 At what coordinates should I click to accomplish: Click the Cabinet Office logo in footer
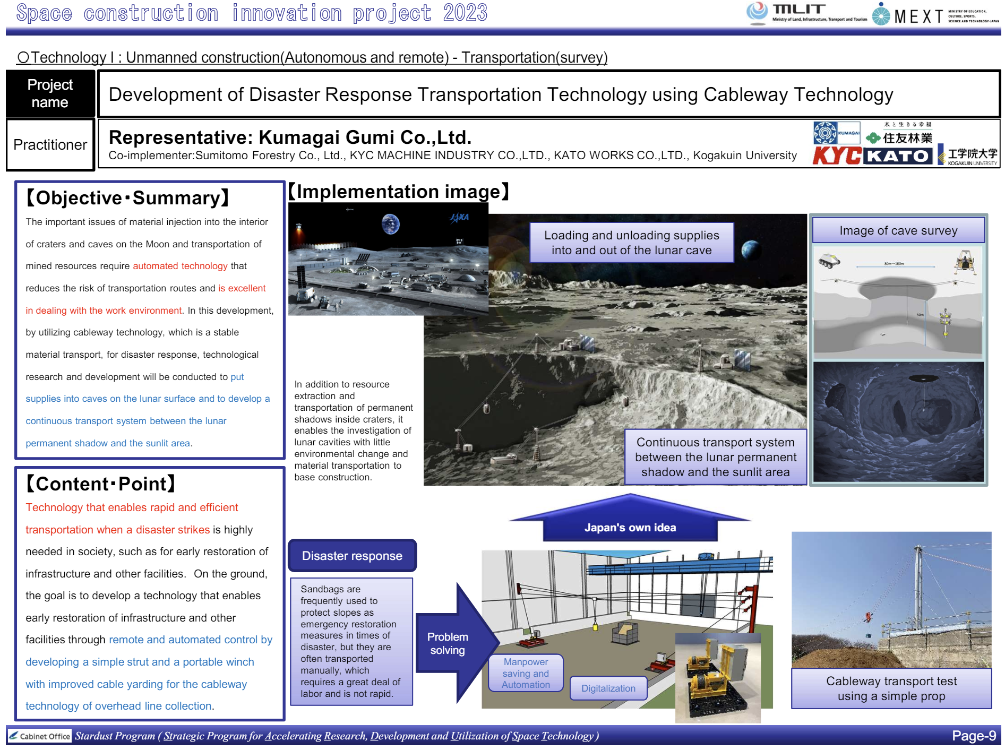(40, 736)
